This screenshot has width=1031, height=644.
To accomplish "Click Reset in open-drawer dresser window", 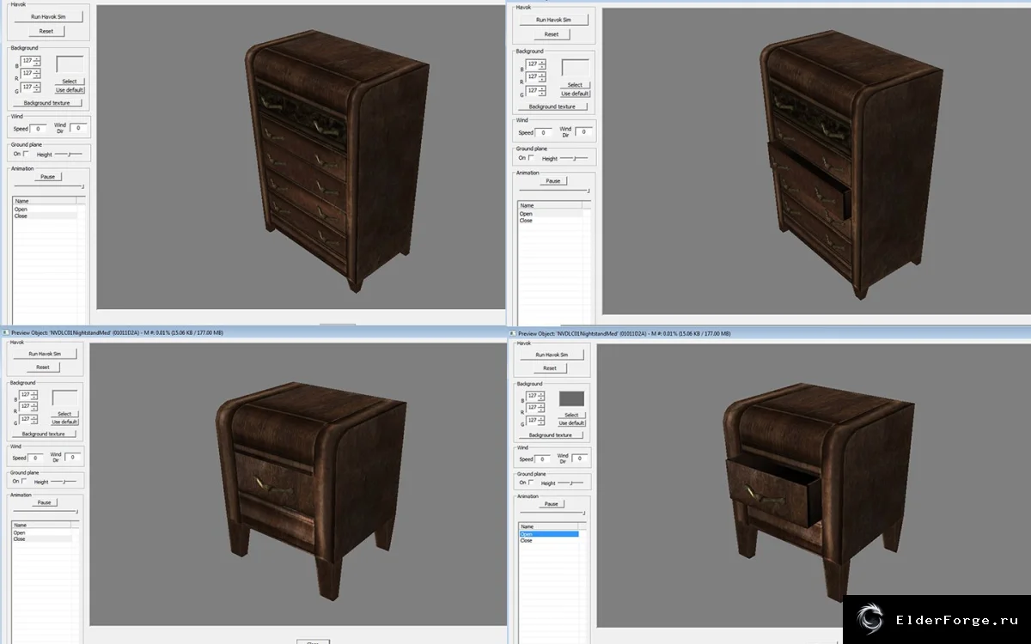I will pyautogui.click(x=551, y=34).
